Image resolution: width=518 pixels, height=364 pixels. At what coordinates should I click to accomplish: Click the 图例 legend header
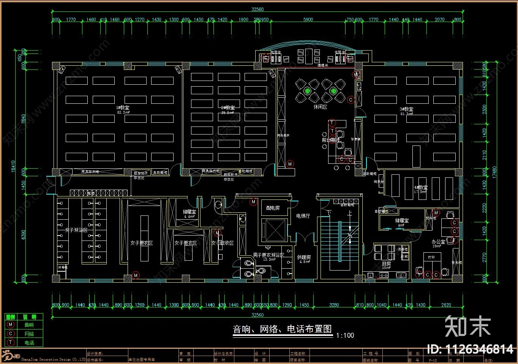(10, 317)
